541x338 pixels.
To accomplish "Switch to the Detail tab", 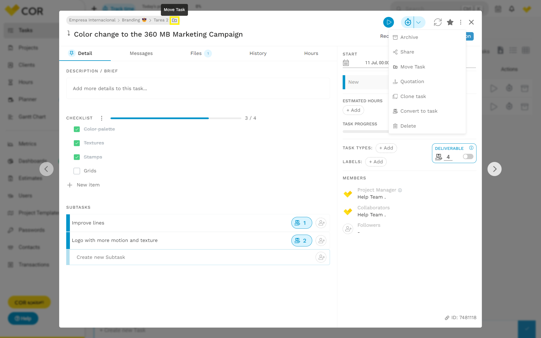I will [x=85, y=53].
